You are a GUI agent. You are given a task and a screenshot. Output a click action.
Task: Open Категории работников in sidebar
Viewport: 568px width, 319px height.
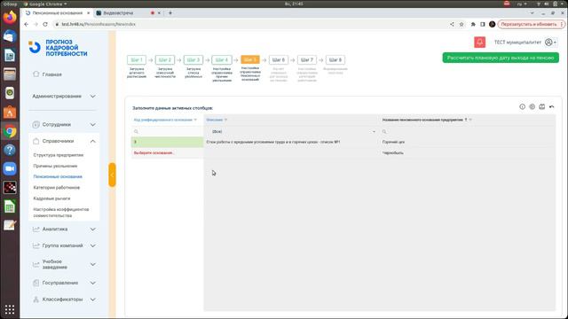[x=57, y=188]
